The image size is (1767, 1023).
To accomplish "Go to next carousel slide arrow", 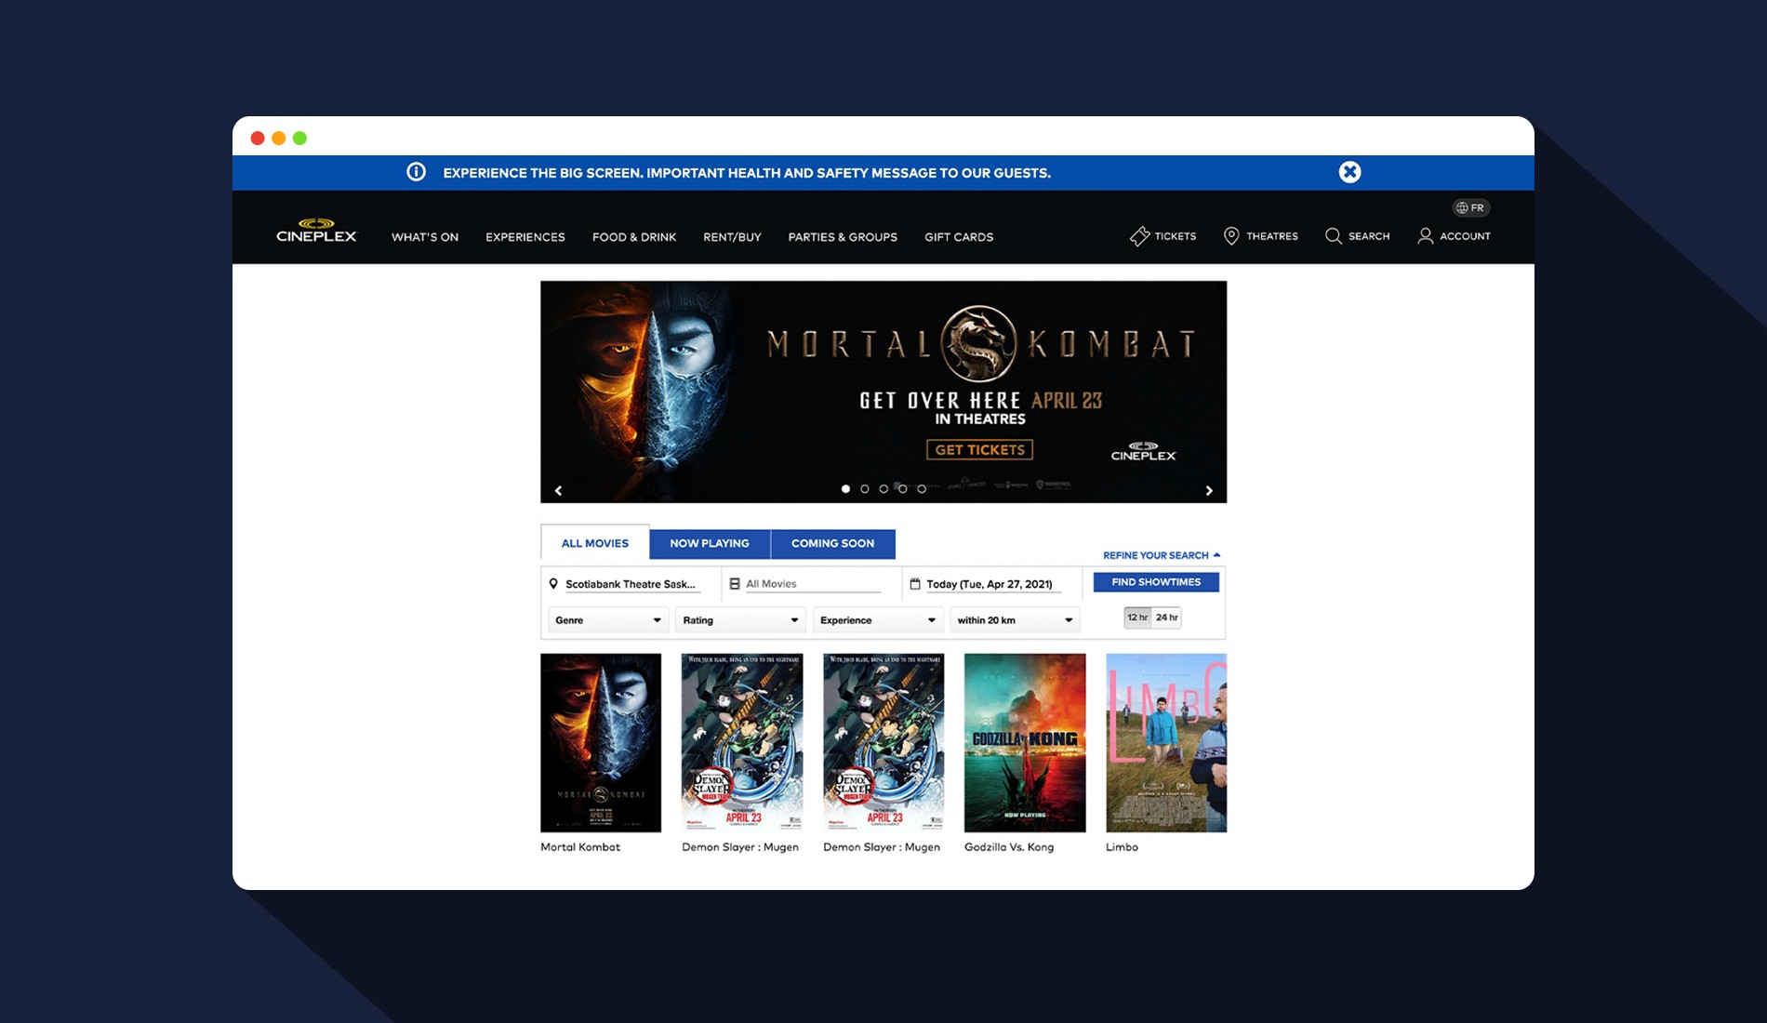I will [x=1209, y=490].
